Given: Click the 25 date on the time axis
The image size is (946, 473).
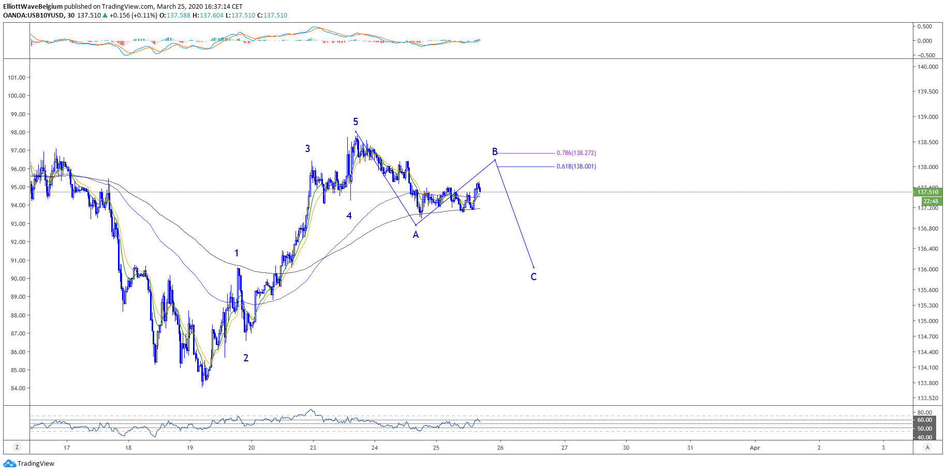Looking at the screenshot, I should point(436,448).
